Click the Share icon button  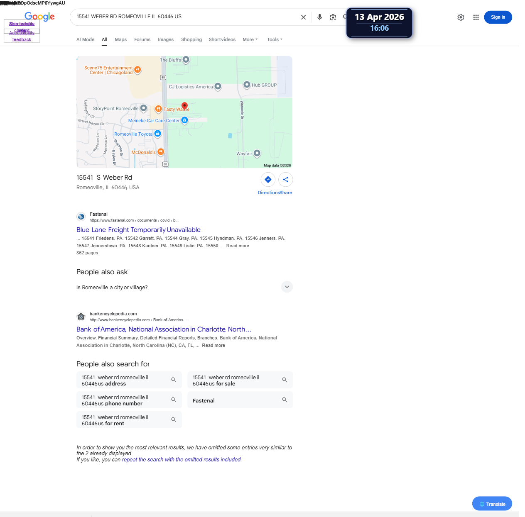(286, 179)
